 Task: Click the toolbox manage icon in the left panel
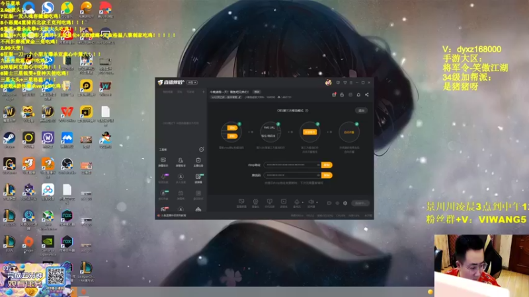click(x=202, y=150)
